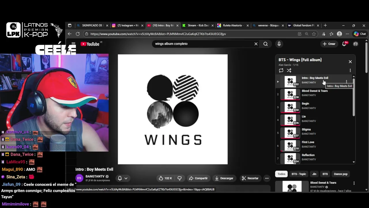Click the Compartir share button
Viewport: 369px width, 208px height.
pyautogui.click(x=198, y=178)
